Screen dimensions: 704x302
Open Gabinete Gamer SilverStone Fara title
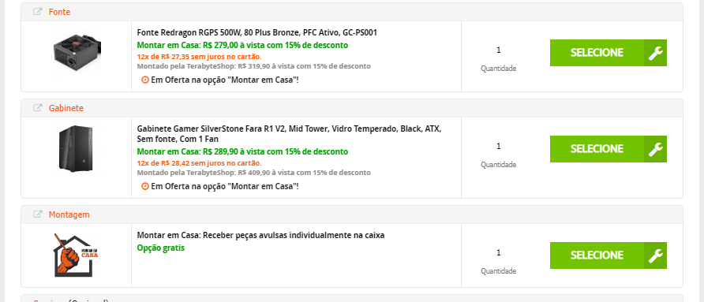pos(289,134)
